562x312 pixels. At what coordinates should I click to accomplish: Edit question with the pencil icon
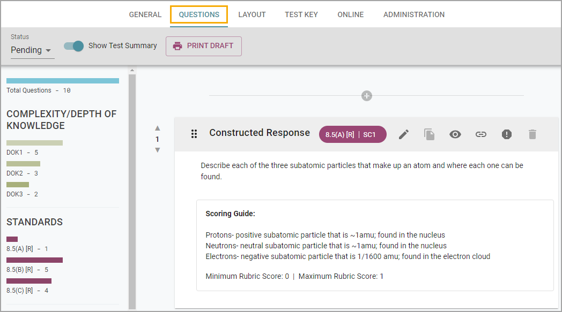point(404,134)
